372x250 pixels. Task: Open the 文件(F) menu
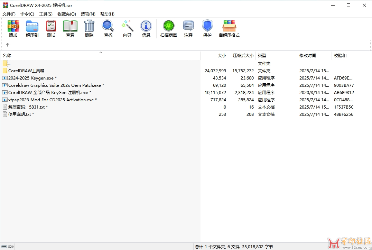[x=9, y=14]
